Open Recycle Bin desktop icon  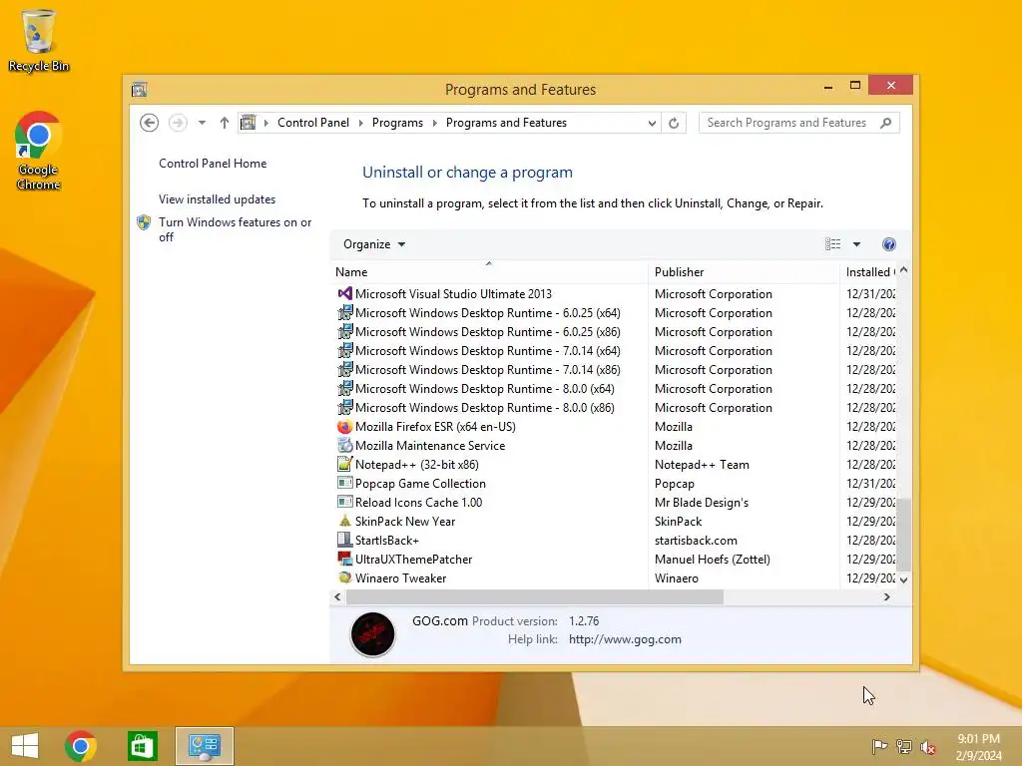[39, 40]
